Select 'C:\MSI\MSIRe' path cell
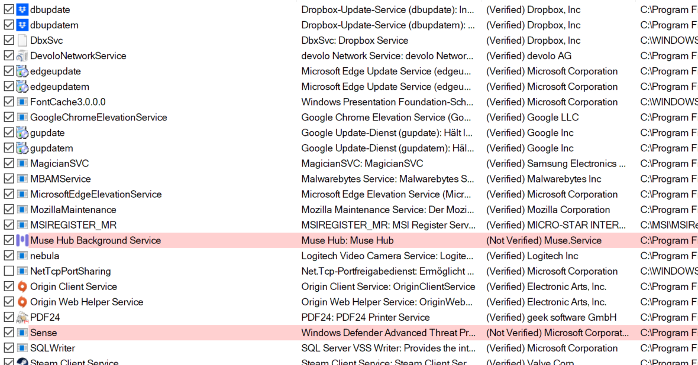Image resolution: width=698 pixels, height=365 pixels. (x=669, y=225)
